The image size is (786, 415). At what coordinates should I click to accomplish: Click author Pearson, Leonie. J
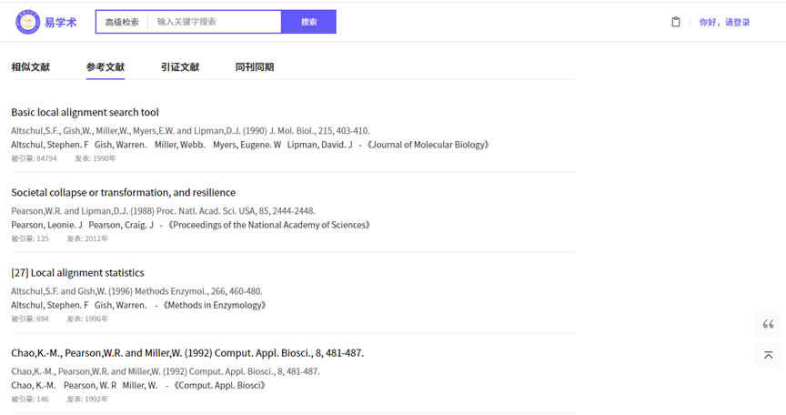pos(46,225)
